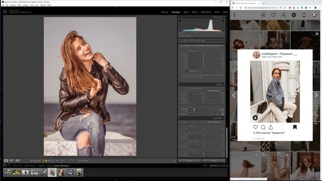This screenshot has height=181, width=322.
Task: Collapse the Calibration panel
Action: pyautogui.click(x=224, y=118)
